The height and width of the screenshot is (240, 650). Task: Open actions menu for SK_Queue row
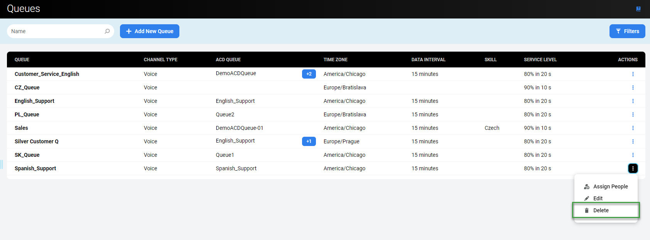pos(633,155)
